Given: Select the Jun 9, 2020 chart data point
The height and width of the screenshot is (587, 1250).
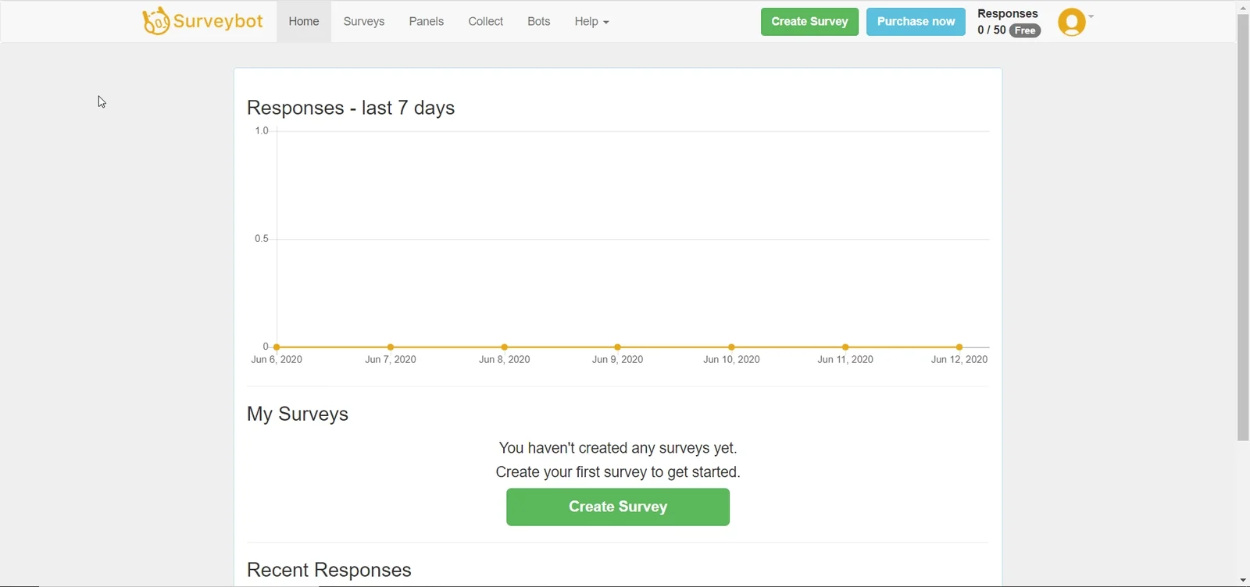Looking at the screenshot, I should [617, 347].
